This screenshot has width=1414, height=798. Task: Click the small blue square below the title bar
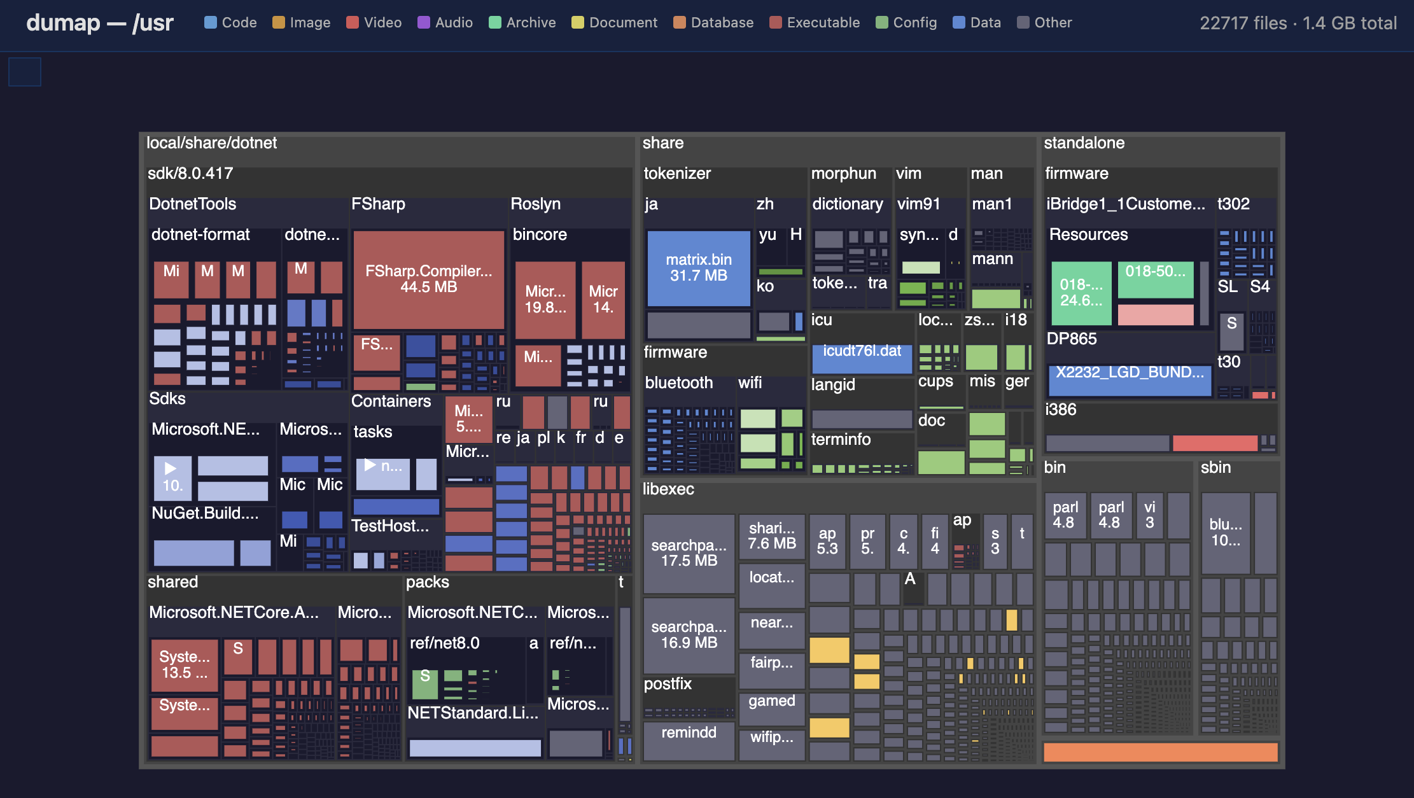click(24, 71)
